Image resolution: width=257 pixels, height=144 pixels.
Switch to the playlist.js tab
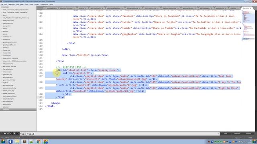pyautogui.click(x=233, y=8)
